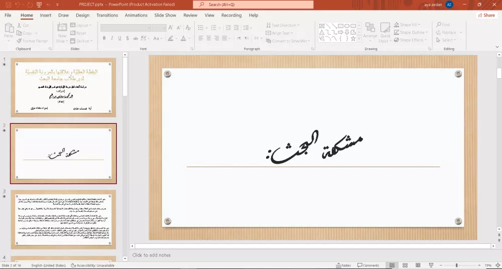The image size is (502, 269).
Task: Click Convert to SmartArt button
Action: click(288, 41)
